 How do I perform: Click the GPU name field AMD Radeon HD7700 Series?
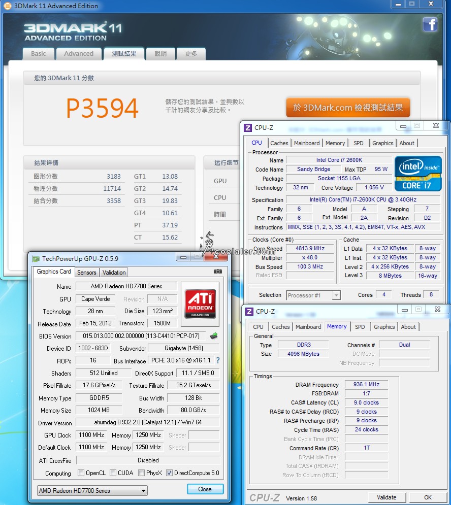click(126, 286)
